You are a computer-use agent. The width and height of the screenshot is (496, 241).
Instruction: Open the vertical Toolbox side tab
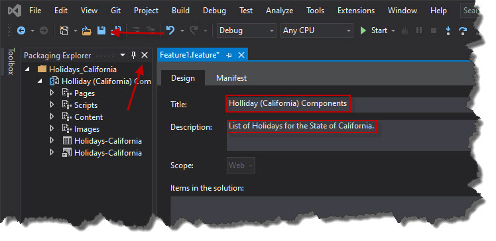(x=11, y=62)
